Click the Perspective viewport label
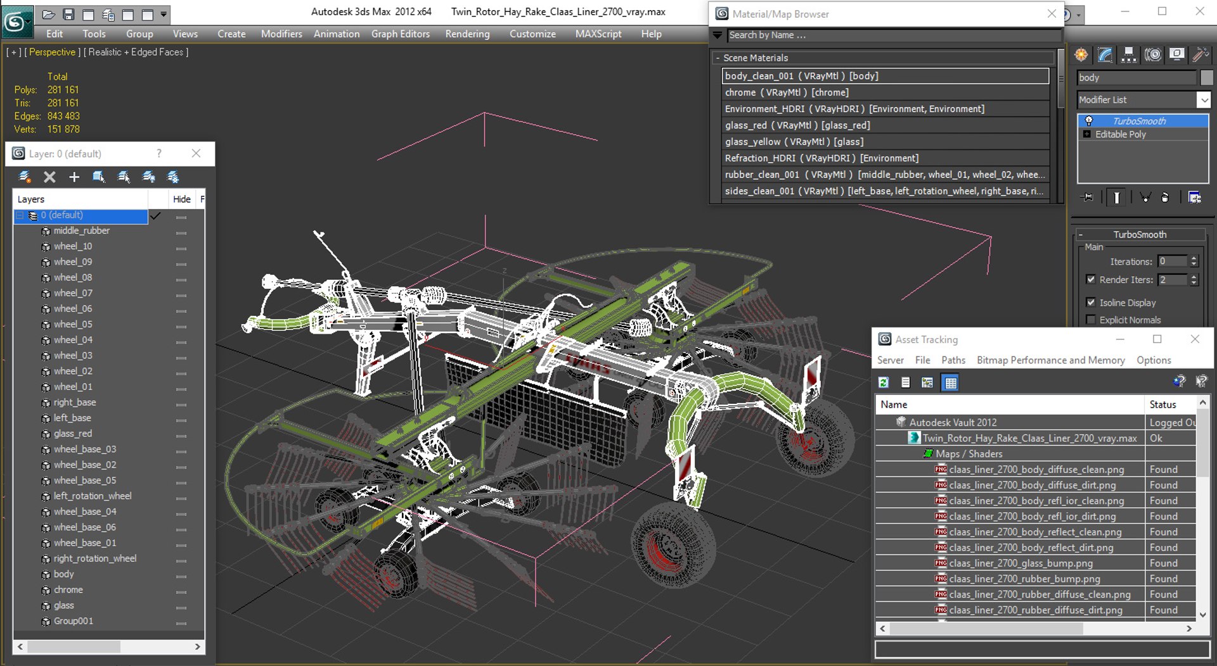Viewport: 1217px width, 666px height. pos(52,52)
